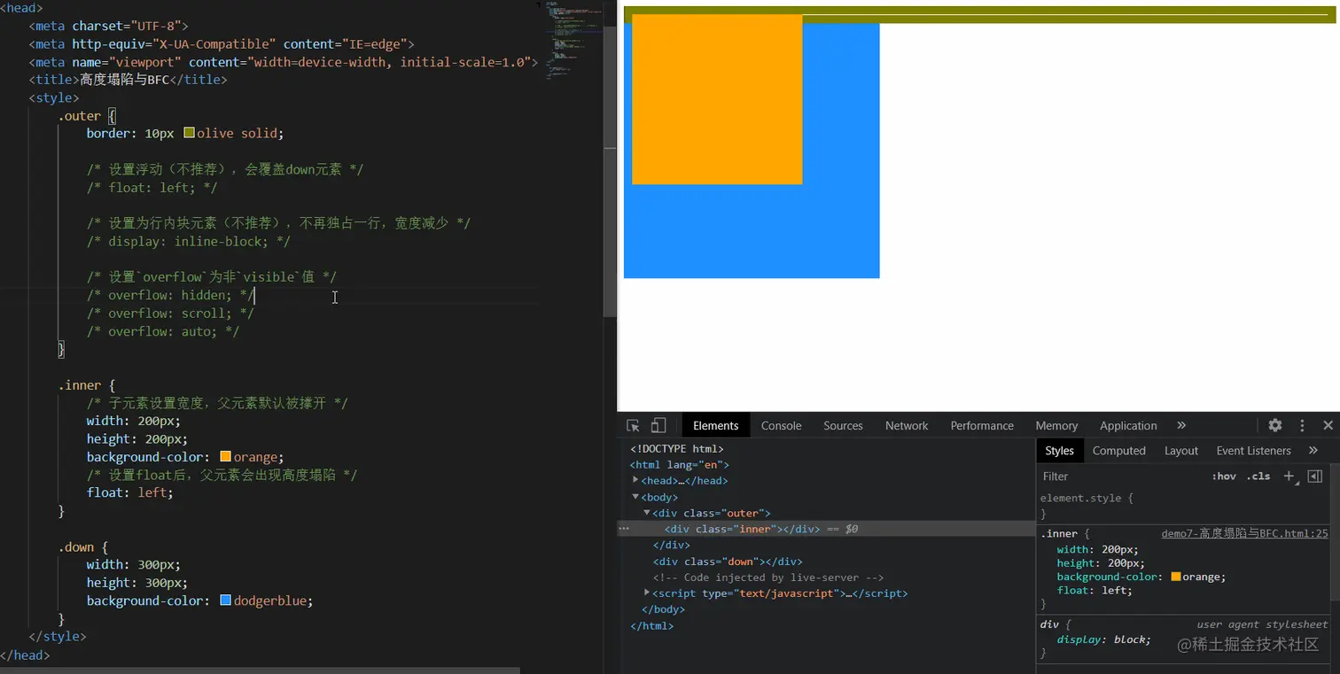The width and height of the screenshot is (1340, 674).
Task: Click olive color swatch in code editor
Action: pos(189,133)
